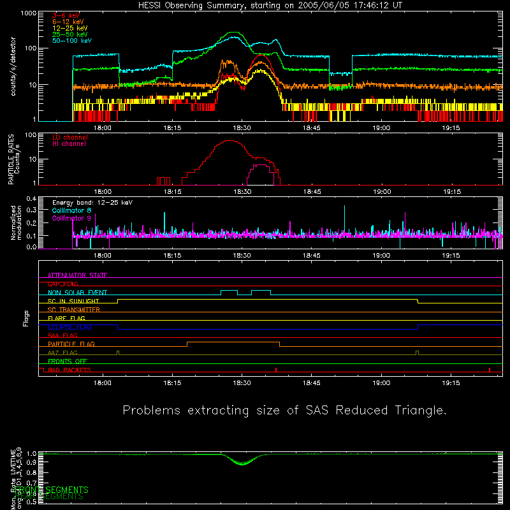Click the Flags axis label
The width and height of the screenshot is (510, 510).
click(x=25, y=318)
